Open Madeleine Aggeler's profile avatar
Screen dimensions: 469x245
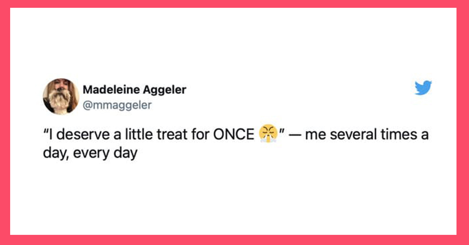[x=61, y=96]
